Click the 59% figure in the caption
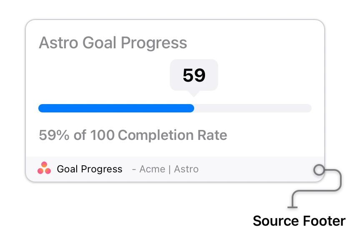 54,135
